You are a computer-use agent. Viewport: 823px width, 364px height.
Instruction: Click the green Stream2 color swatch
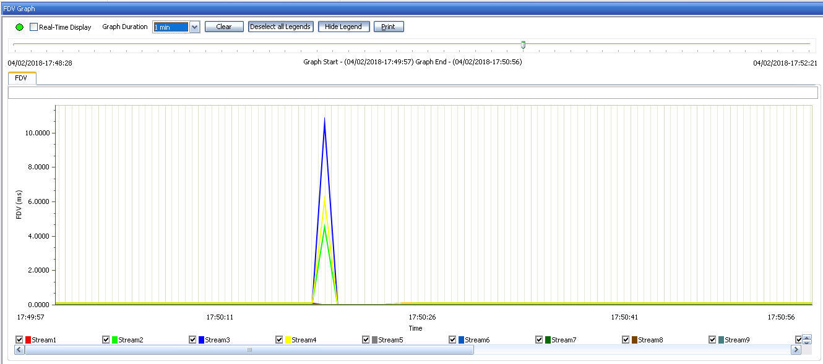pos(115,340)
